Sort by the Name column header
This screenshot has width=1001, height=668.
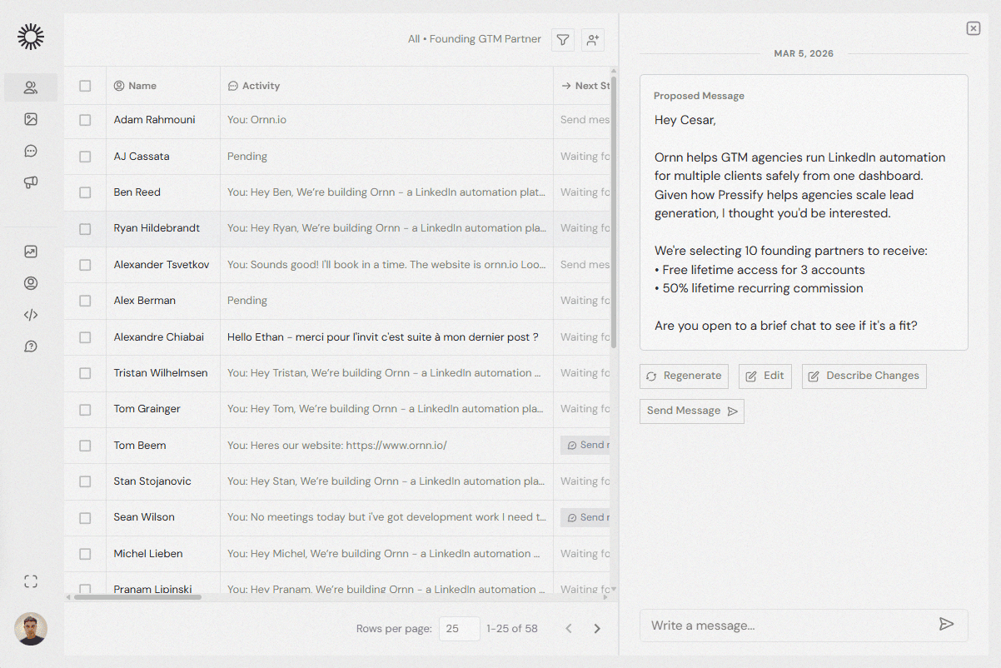point(135,86)
